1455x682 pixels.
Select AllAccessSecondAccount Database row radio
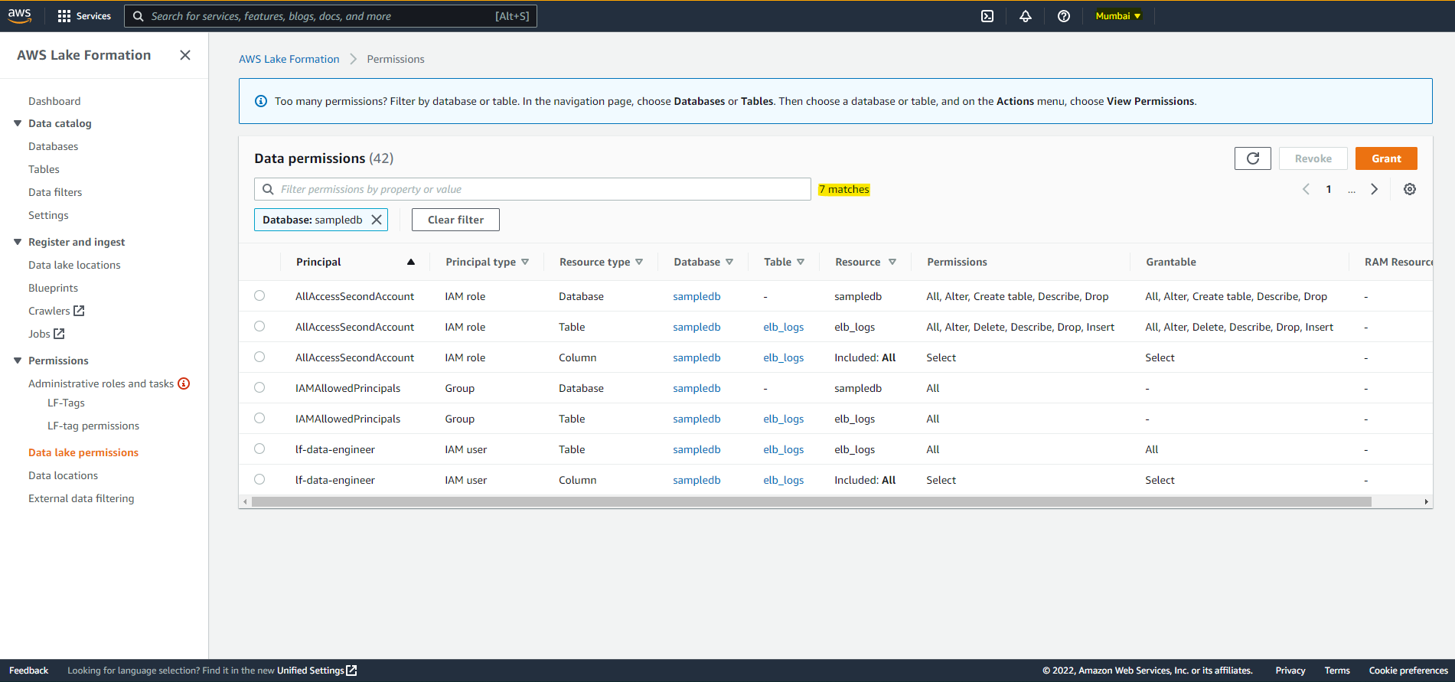click(259, 295)
